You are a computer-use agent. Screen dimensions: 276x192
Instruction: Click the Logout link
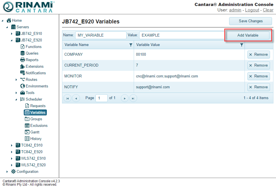pyautogui.click(x=252, y=10)
